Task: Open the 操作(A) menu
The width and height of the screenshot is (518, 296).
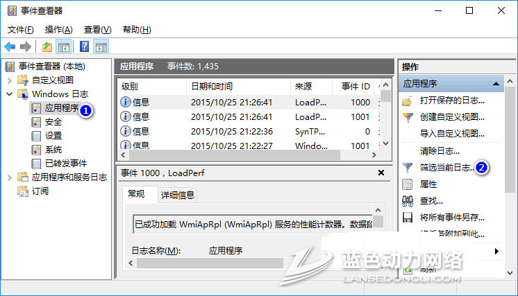Action: click(58, 30)
